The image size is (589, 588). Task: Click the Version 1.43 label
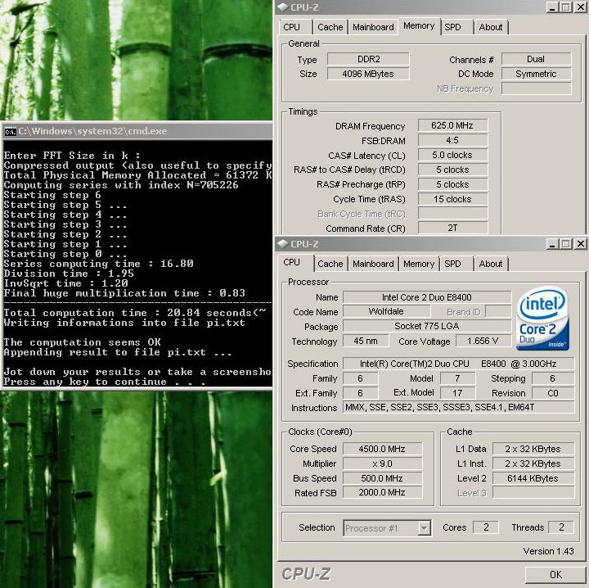548,551
